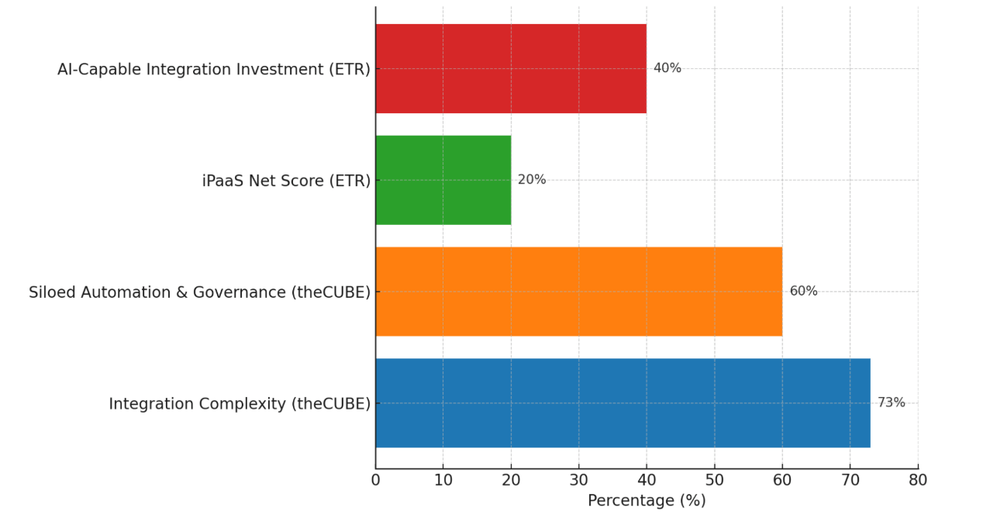
Task: Click the "iPaaS Net Score (ETR)" axis label
Action: tap(286, 181)
